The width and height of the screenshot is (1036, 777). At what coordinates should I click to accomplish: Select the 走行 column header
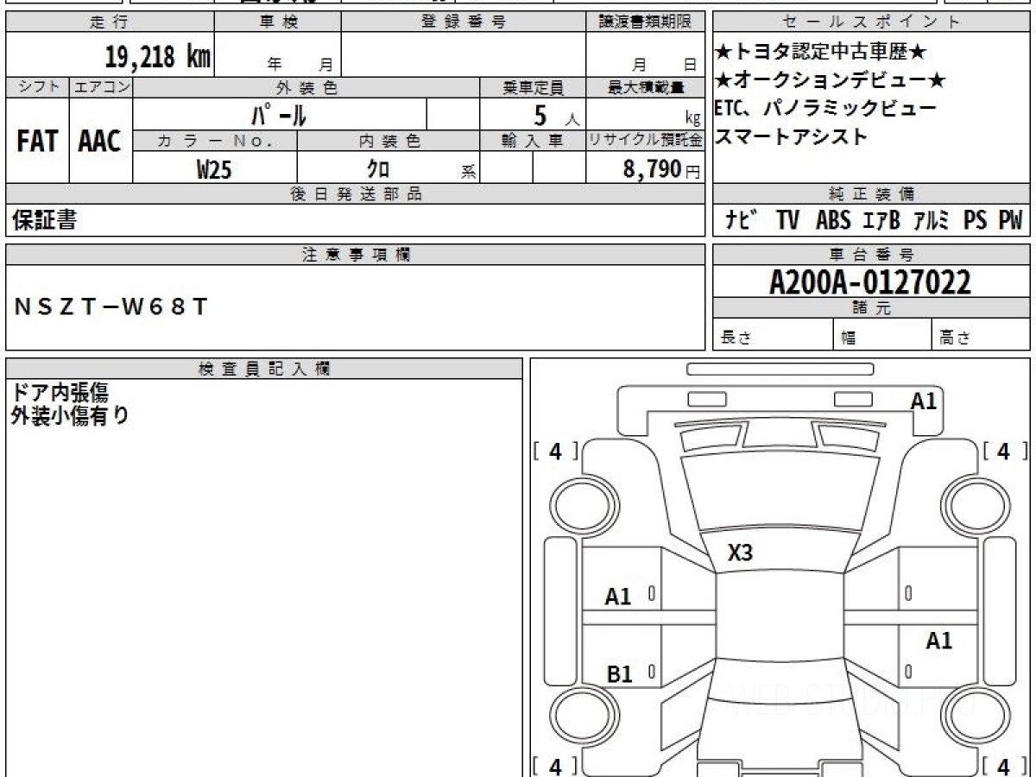110,22
